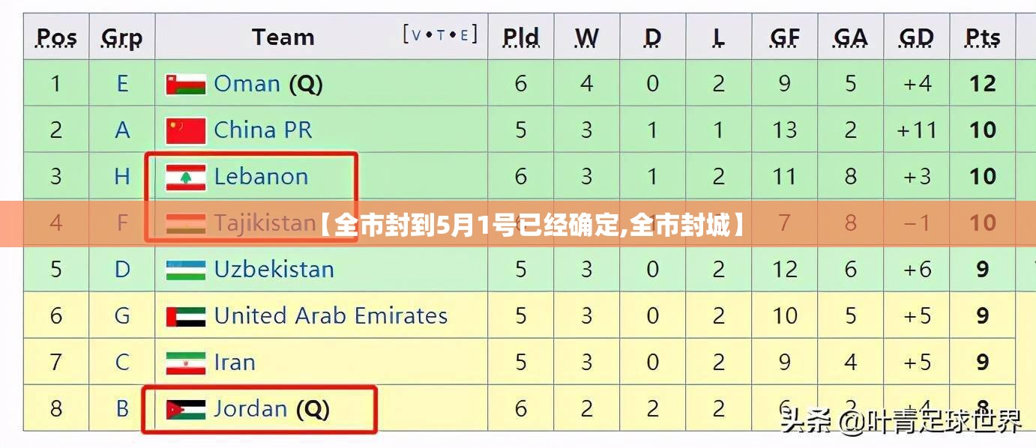The width and height of the screenshot is (1036, 448).
Task: Click the Iran flag icon
Action: pyautogui.click(x=186, y=363)
